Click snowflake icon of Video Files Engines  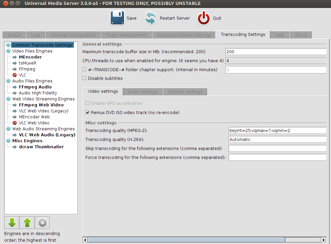8,51
